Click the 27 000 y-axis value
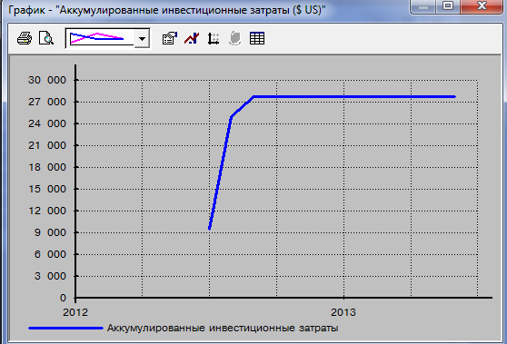 (47, 102)
